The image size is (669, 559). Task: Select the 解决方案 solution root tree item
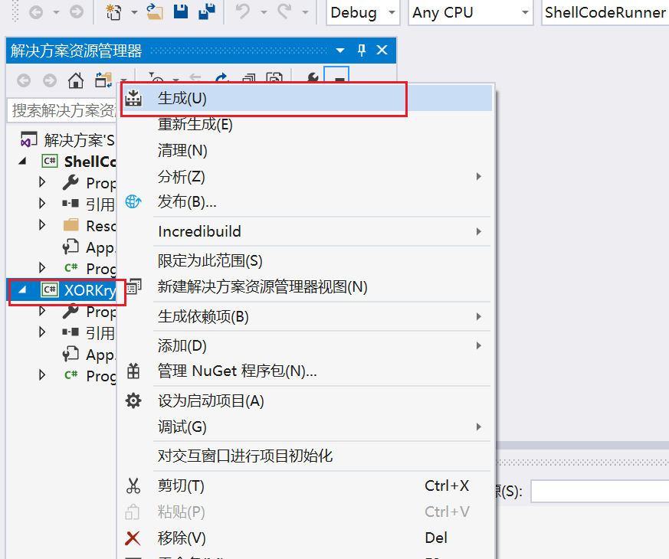tap(68, 140)
